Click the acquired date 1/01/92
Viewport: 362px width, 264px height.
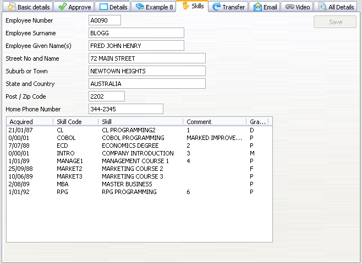click(x=19, y=192)
